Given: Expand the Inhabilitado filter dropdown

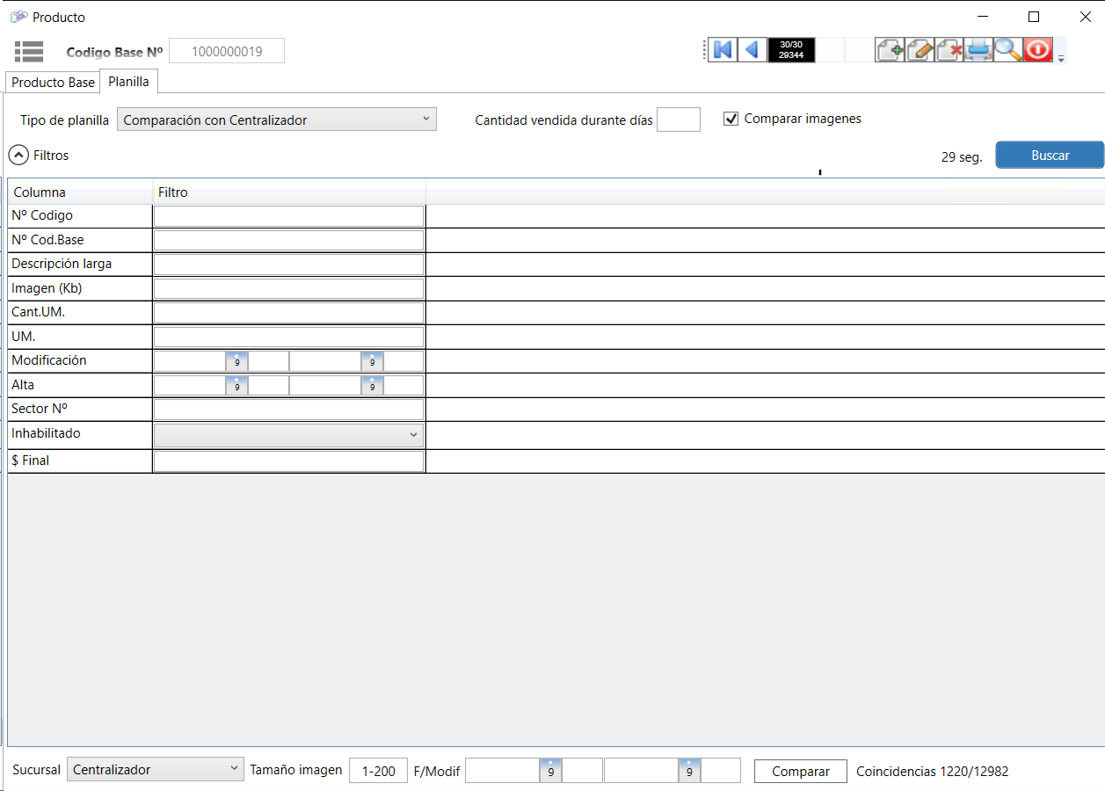Looking at the screenshot, I should point(288,435).
